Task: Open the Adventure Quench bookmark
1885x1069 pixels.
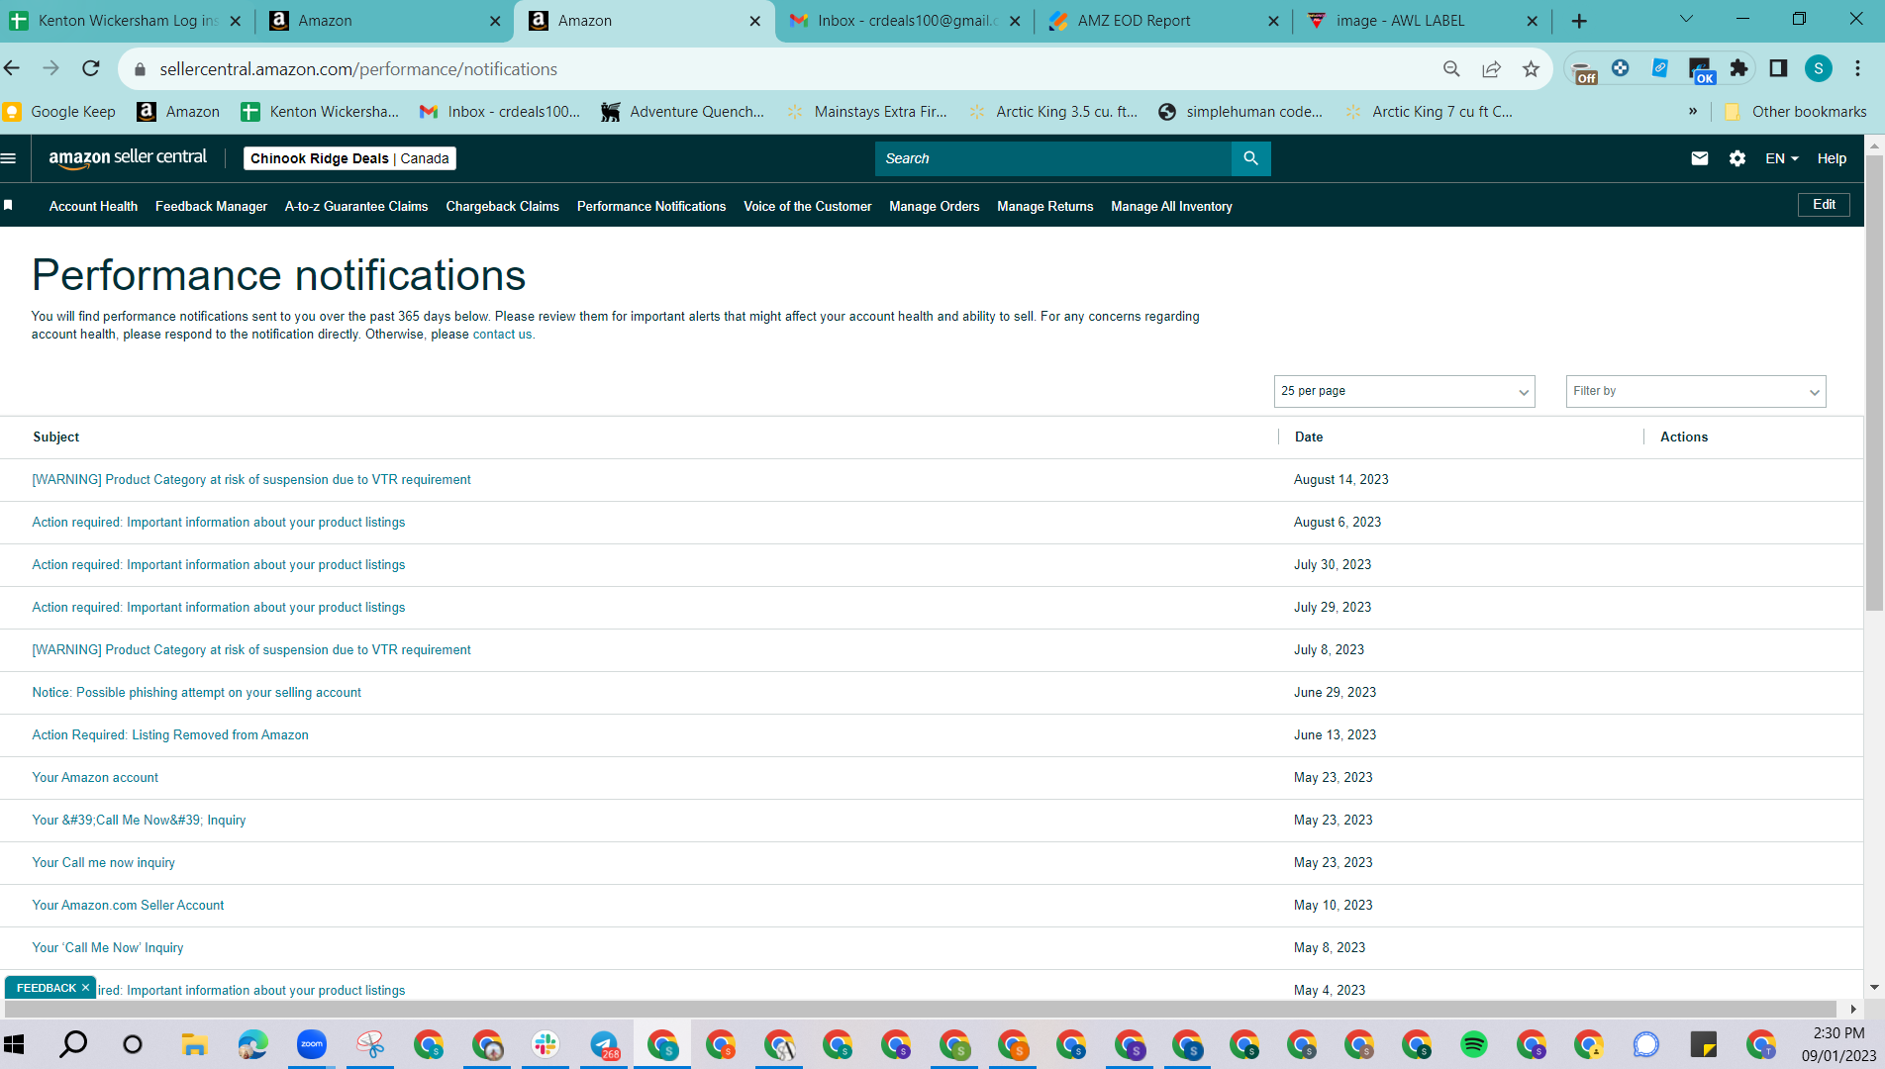Action: (x=683, y=112)
